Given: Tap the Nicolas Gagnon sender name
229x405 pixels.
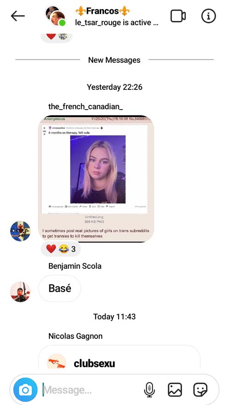Looking at the screenshot, I should coord(75,336).
